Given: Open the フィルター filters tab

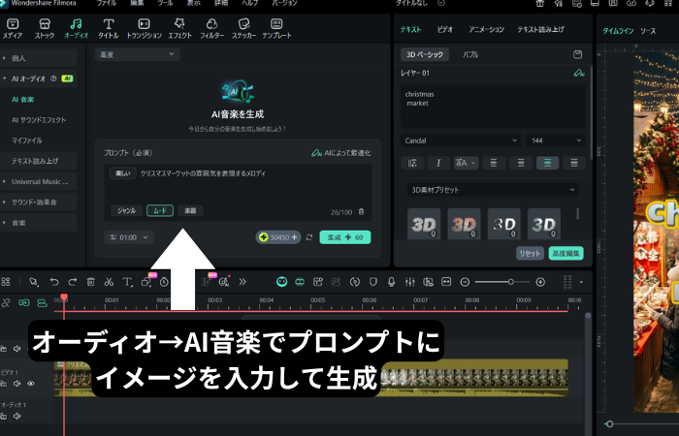Looking at the screenshot, I should pyautogui.click(x=211, y=28).
